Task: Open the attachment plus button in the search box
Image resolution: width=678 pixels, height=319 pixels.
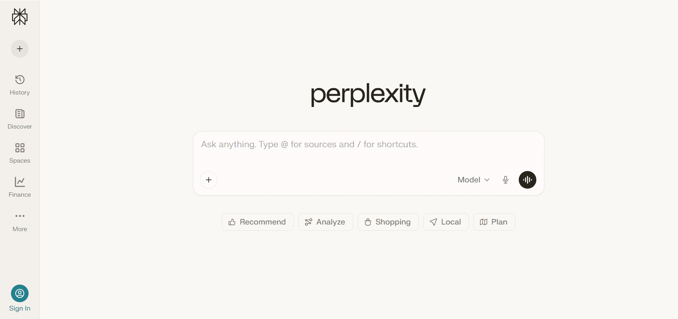Action: 208,180
